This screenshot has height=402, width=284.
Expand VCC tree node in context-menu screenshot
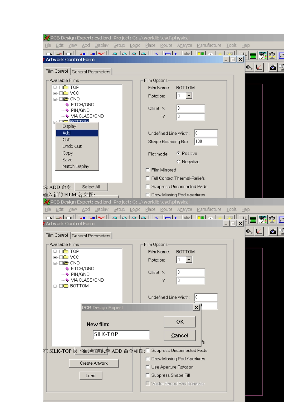point(55,93)
